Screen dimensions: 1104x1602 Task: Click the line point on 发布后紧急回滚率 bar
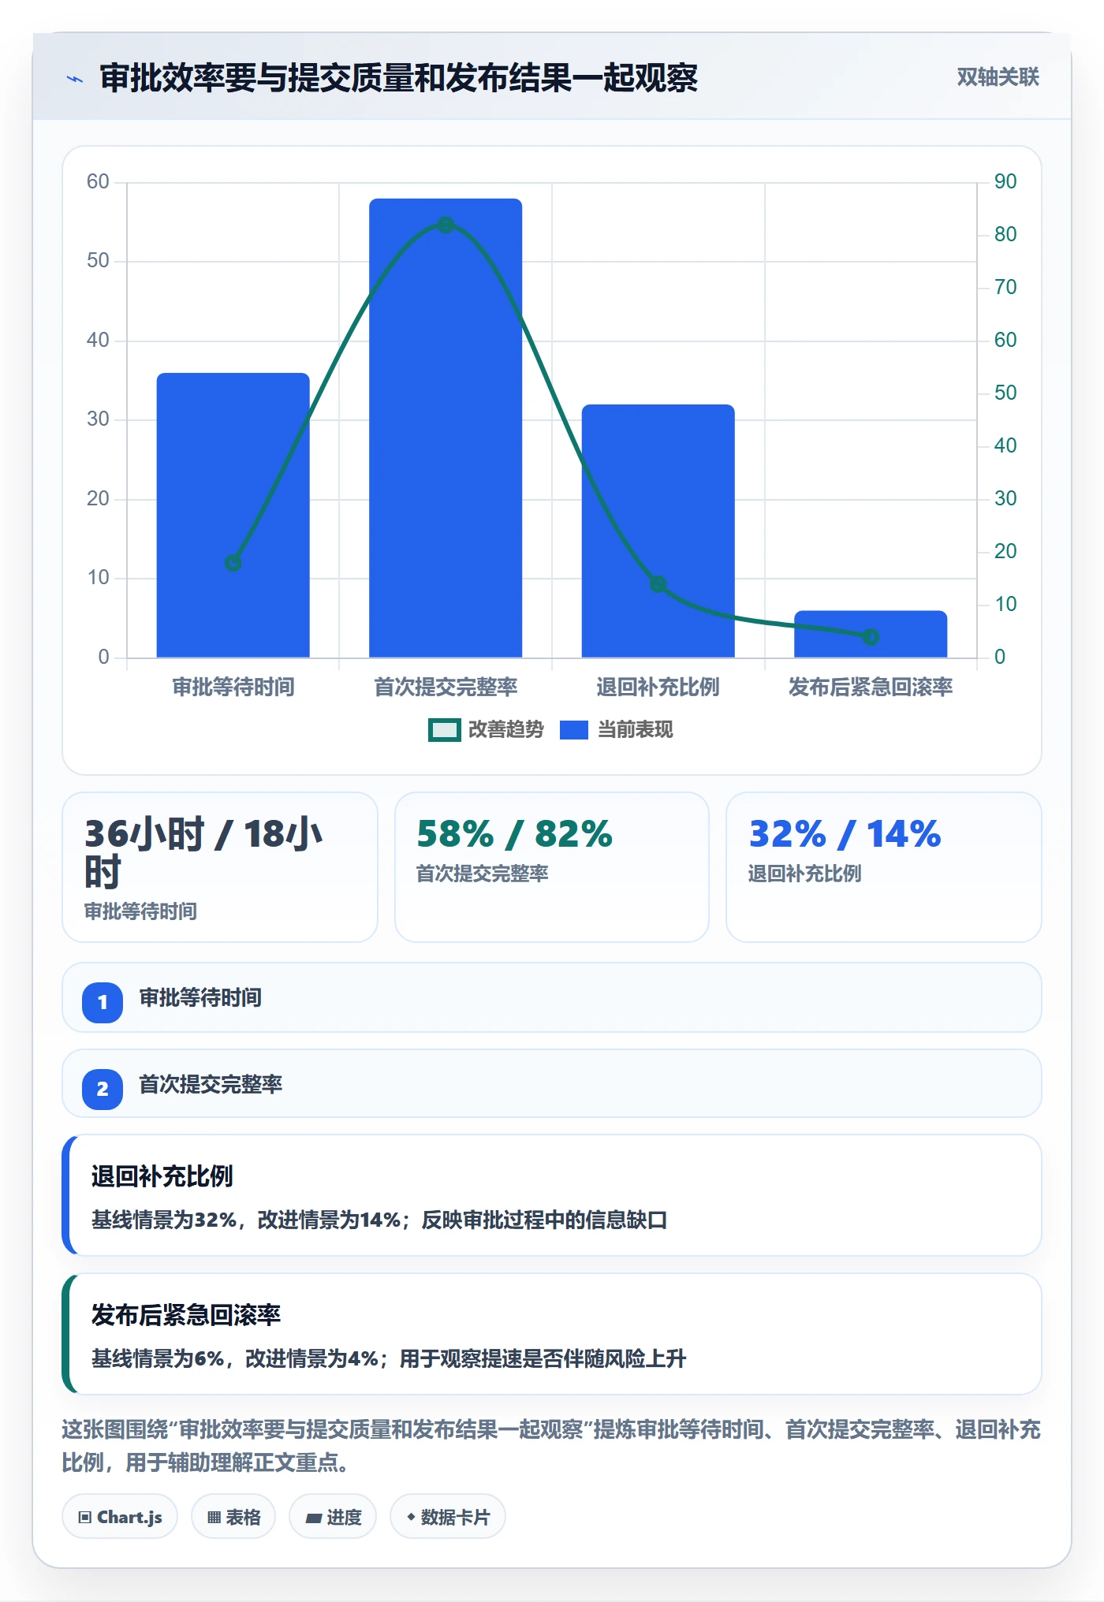pyautogui.click(x=871, y=637)
